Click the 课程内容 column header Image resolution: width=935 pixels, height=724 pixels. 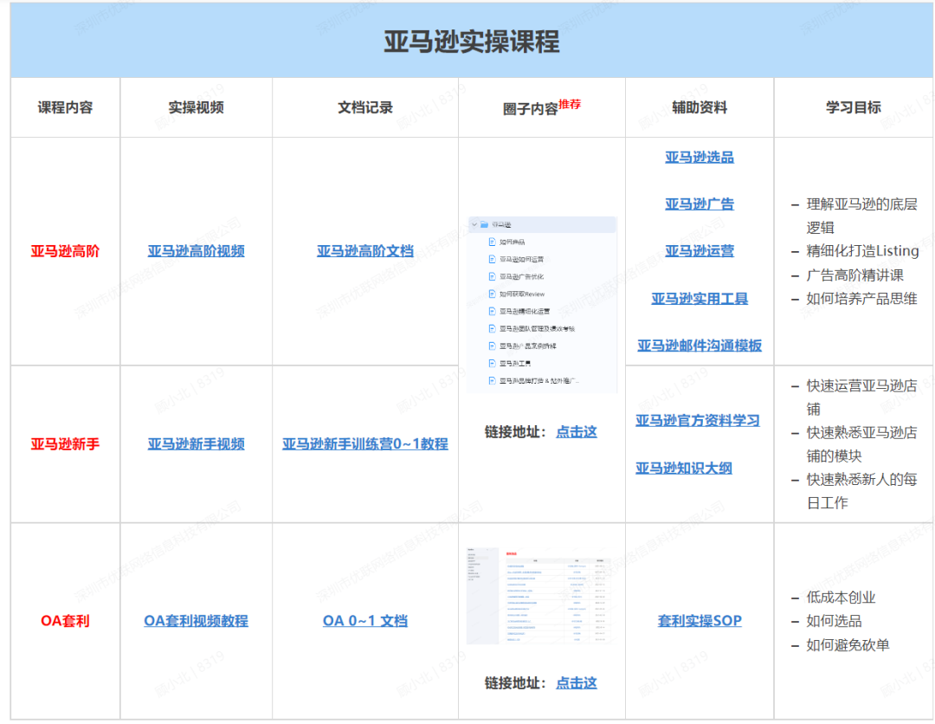point(65,107)
